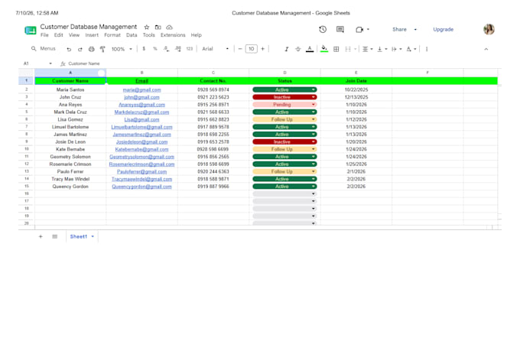Click the user profile avatar
The height and width of the screenshot is (351, 520).
(x=489, y=29)
